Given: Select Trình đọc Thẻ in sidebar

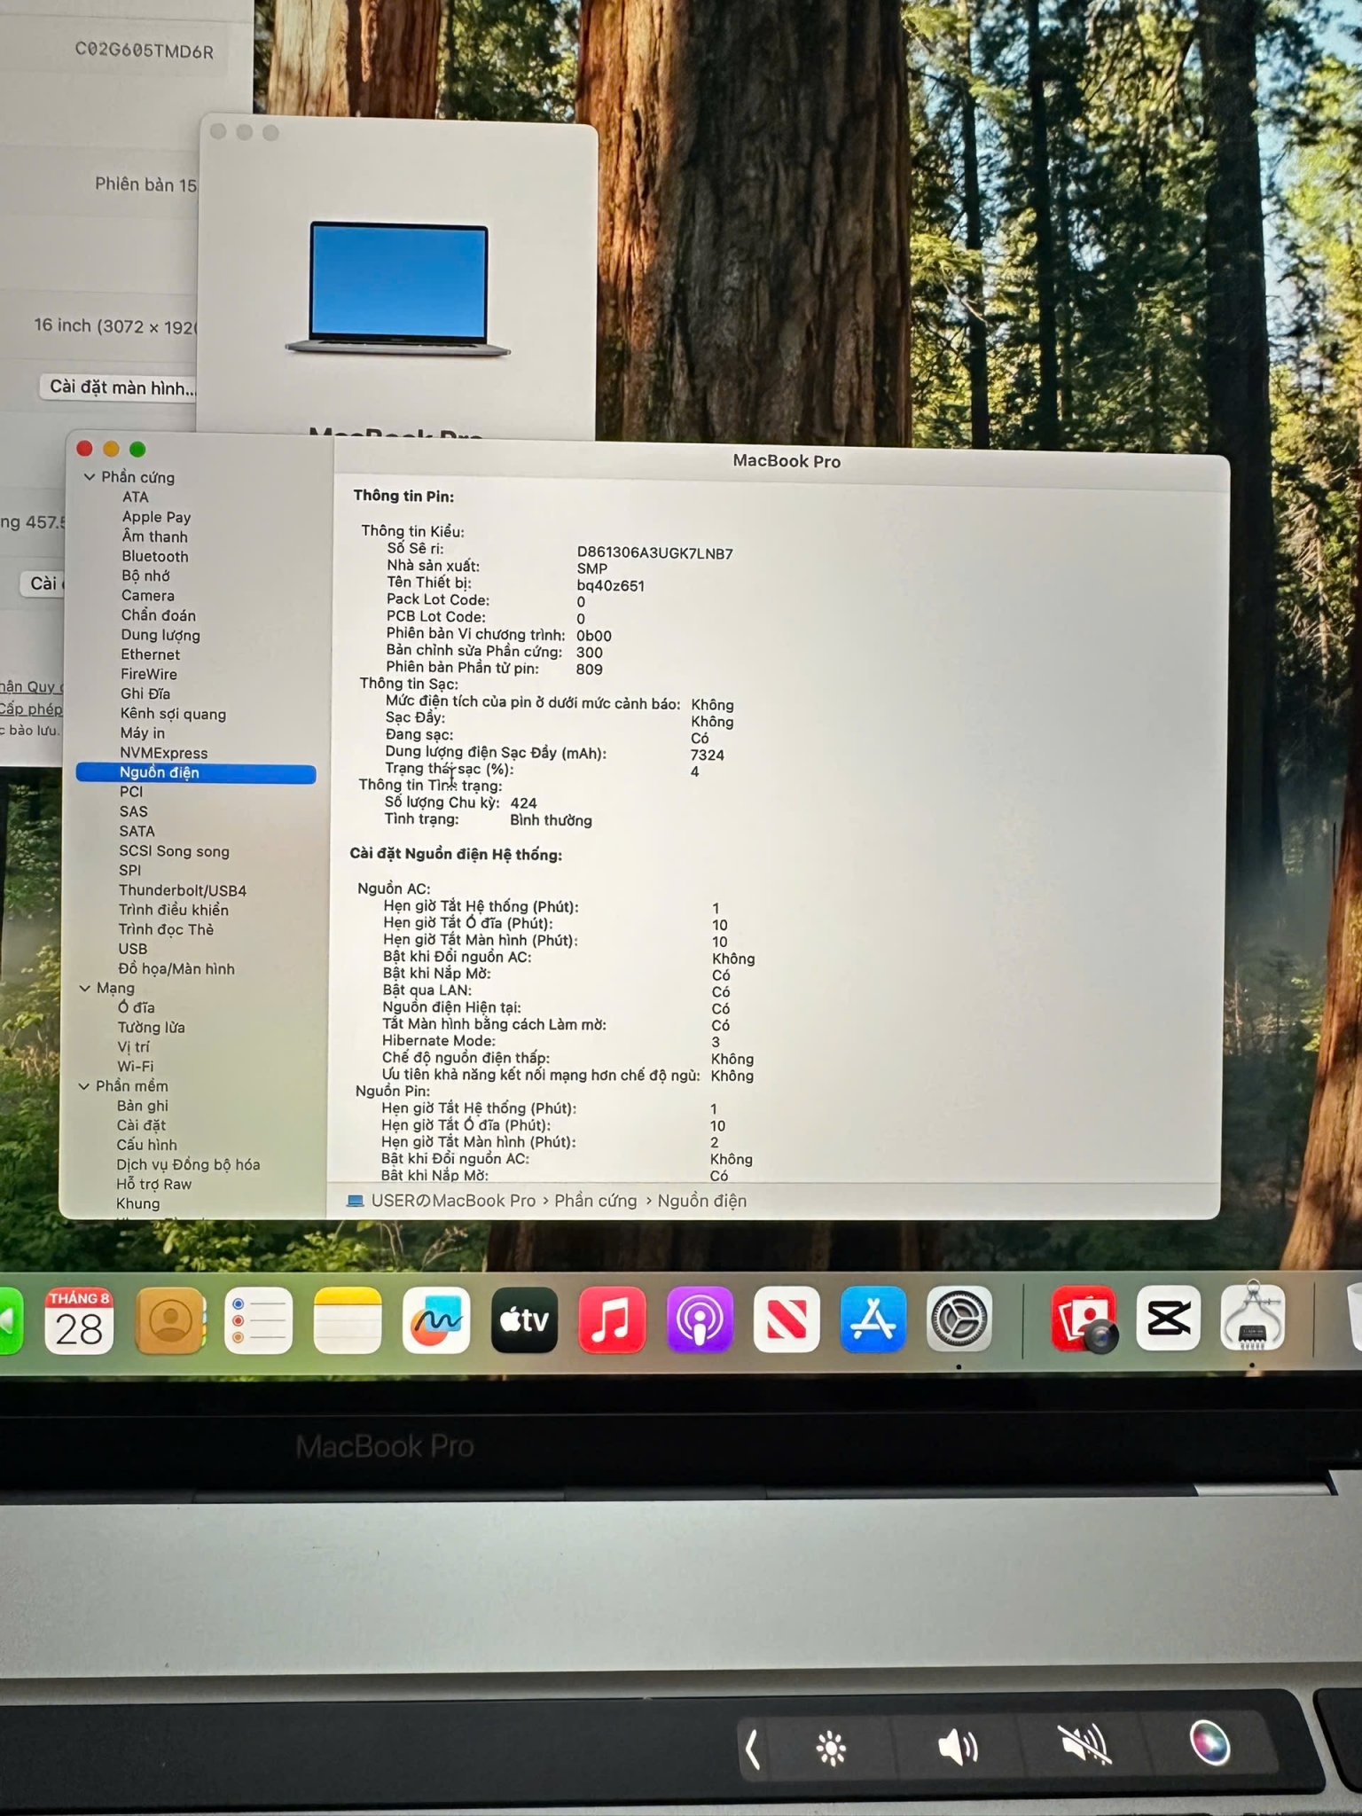Looking at the screenshot, I should (x=167, y=929).
